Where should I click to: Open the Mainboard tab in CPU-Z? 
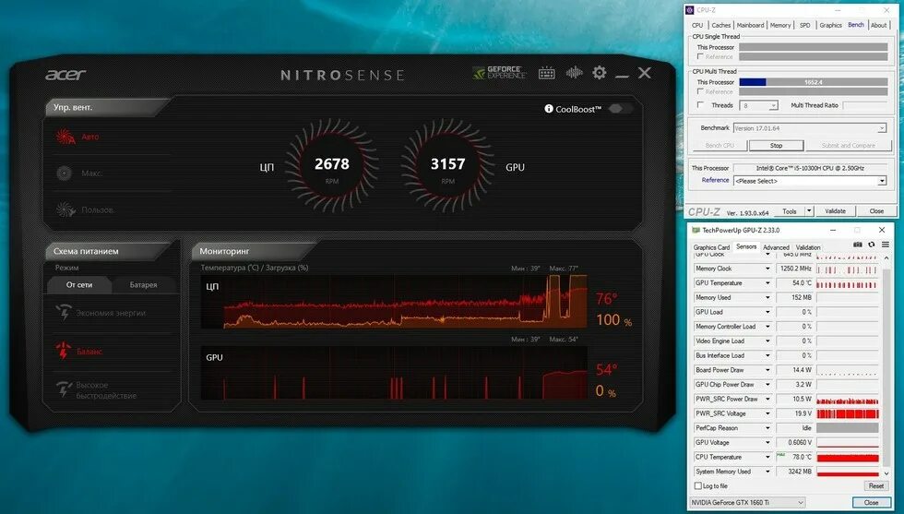tap(750, 26)
